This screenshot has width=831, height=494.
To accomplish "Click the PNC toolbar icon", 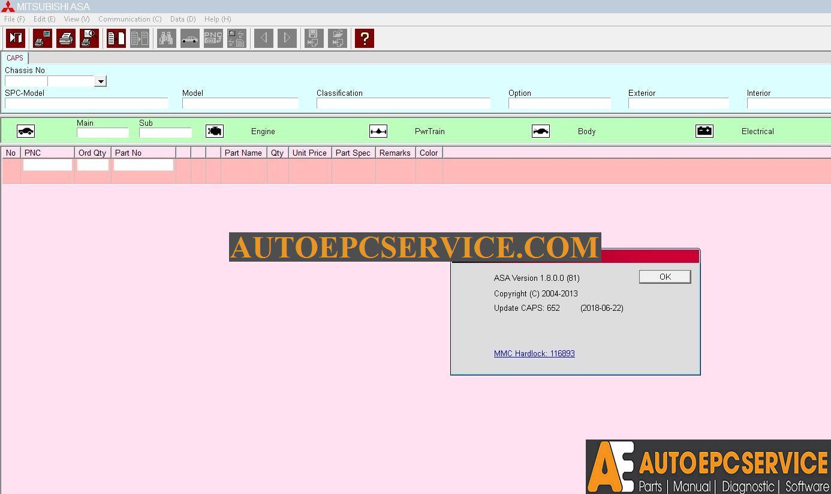I will point(213,38).
